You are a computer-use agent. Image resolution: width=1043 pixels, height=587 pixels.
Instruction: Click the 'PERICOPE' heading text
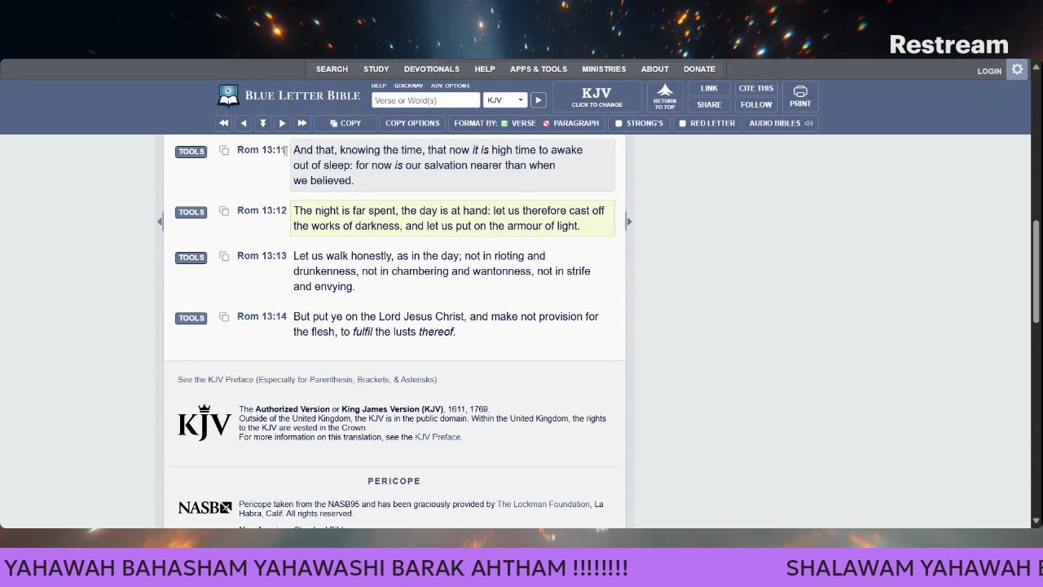click(394, 481)
